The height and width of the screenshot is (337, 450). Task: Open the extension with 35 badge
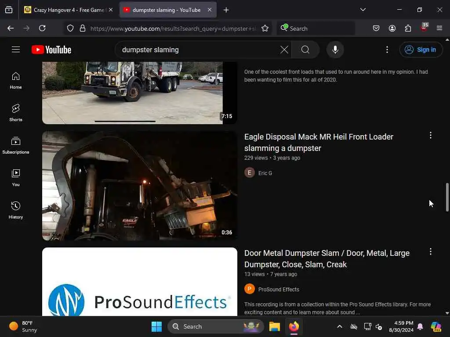pos(424,28)
